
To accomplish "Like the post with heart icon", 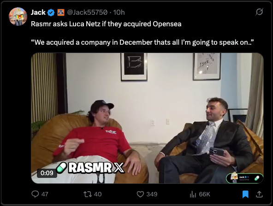I will (x=140, y=194).
